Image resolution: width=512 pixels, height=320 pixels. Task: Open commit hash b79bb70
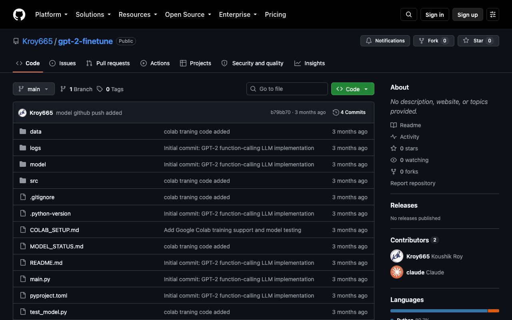click(x=281, y=112)
